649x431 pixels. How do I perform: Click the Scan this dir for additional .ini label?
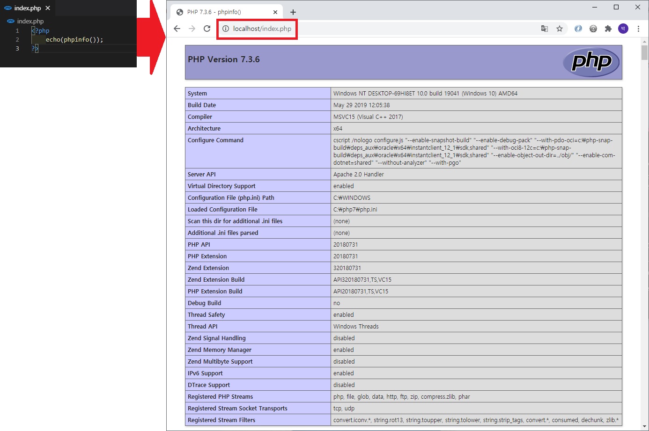235,221
